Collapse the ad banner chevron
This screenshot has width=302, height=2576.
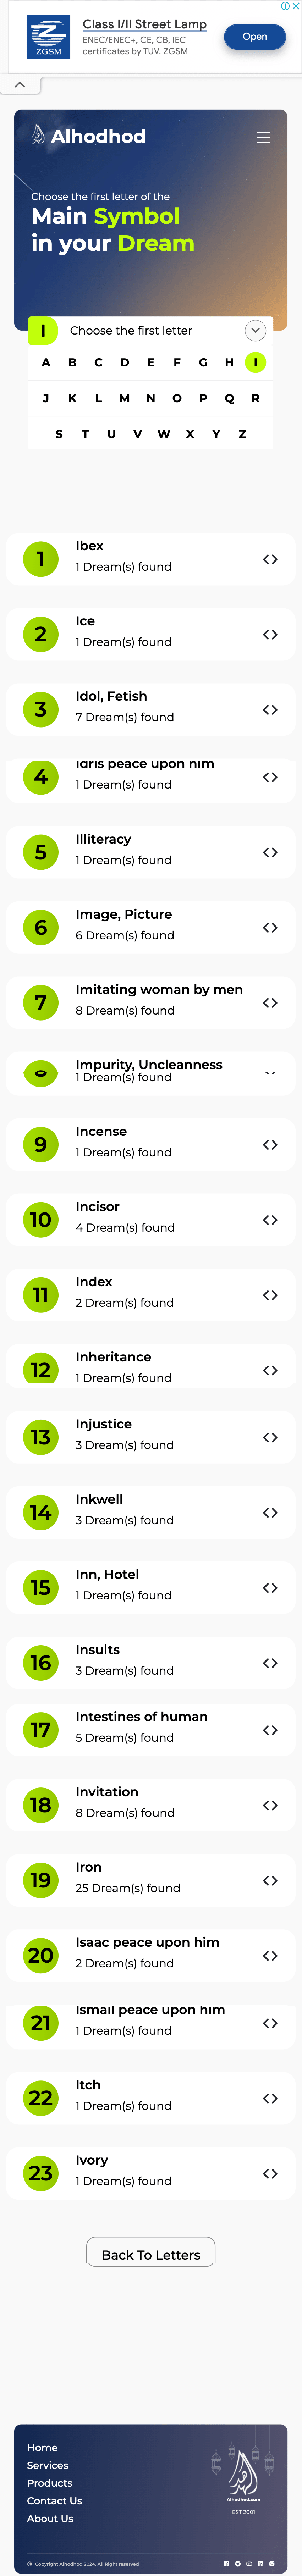pos(19,84)
